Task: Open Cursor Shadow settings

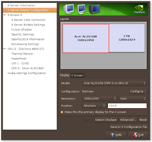Action: 22,30
